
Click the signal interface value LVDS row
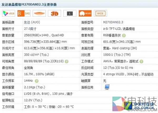pos(48,94)
